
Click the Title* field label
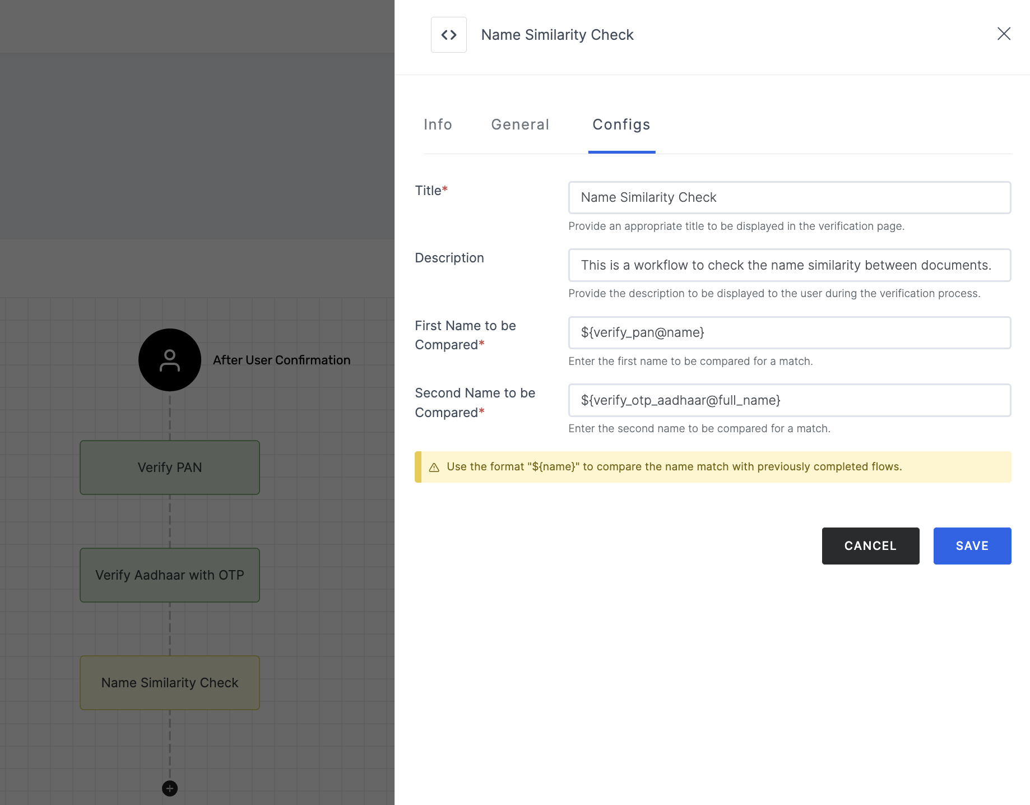point(431,191)
